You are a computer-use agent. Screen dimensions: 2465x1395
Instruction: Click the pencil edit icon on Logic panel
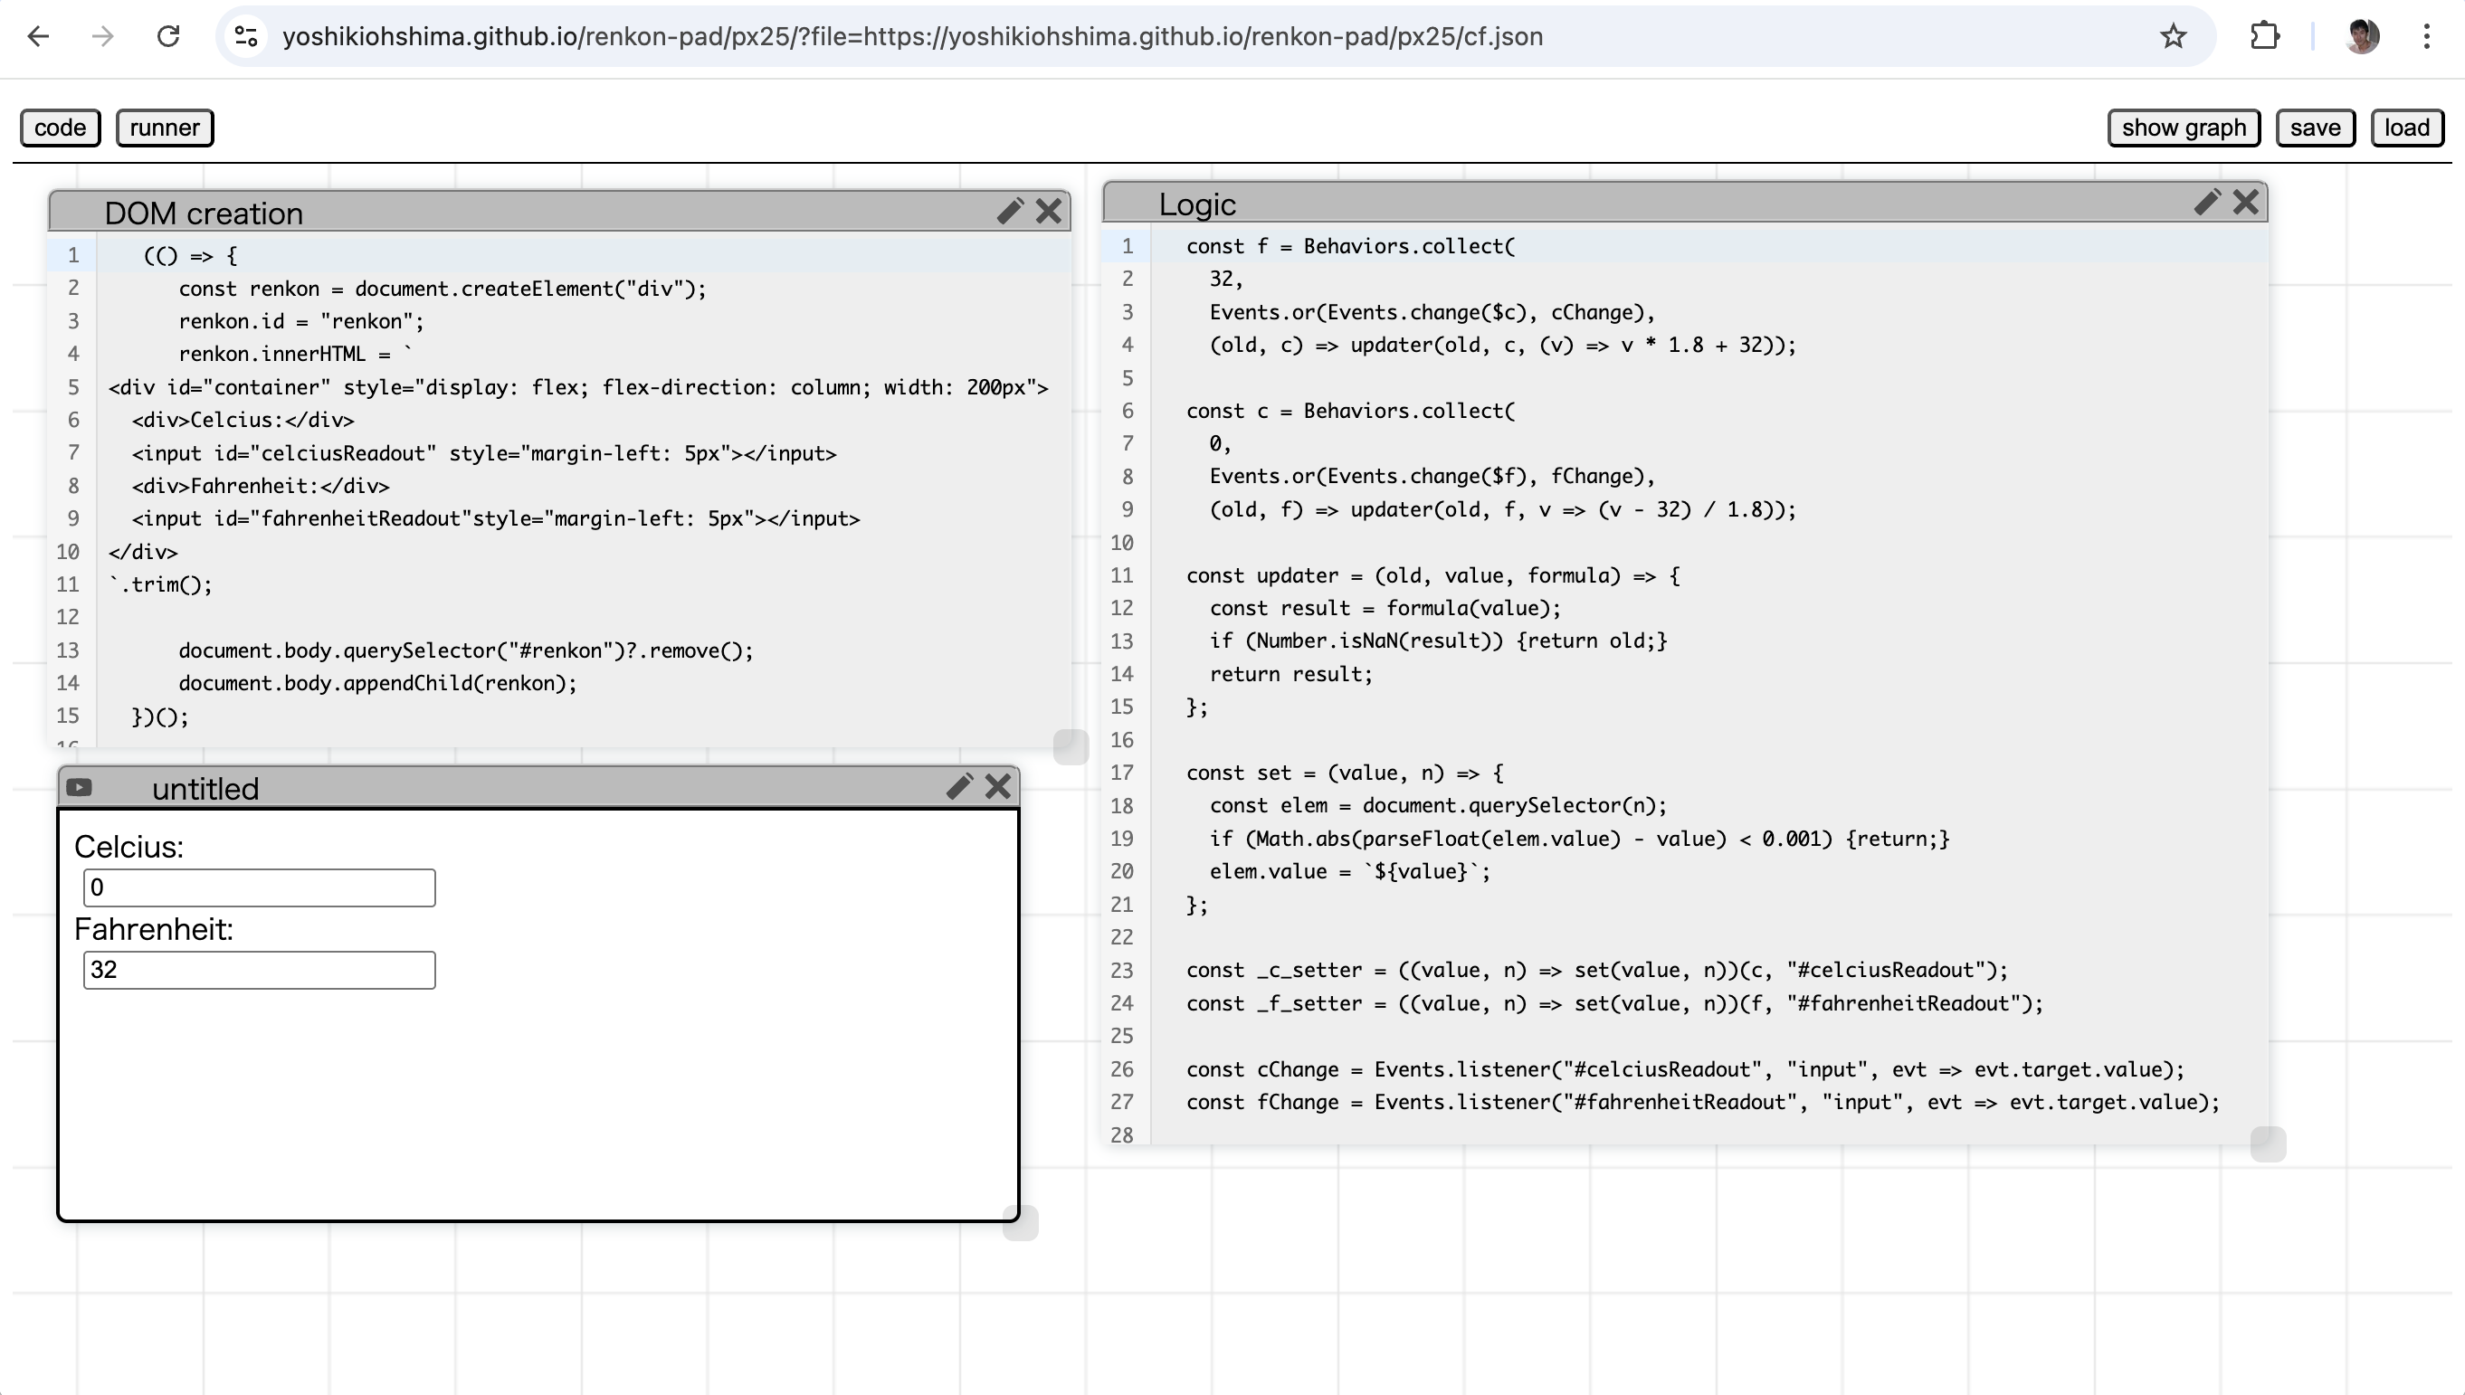click(2207, 201)
